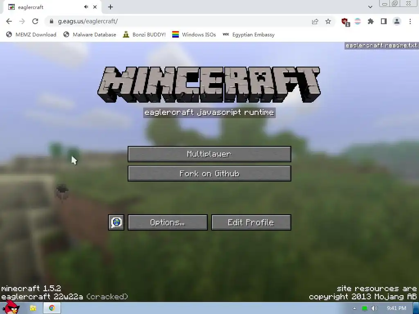Image resolution: width=419 pixels, height=314 pixels.
Task: Open the language globe icon button
Action: click(x=116, y=222)
